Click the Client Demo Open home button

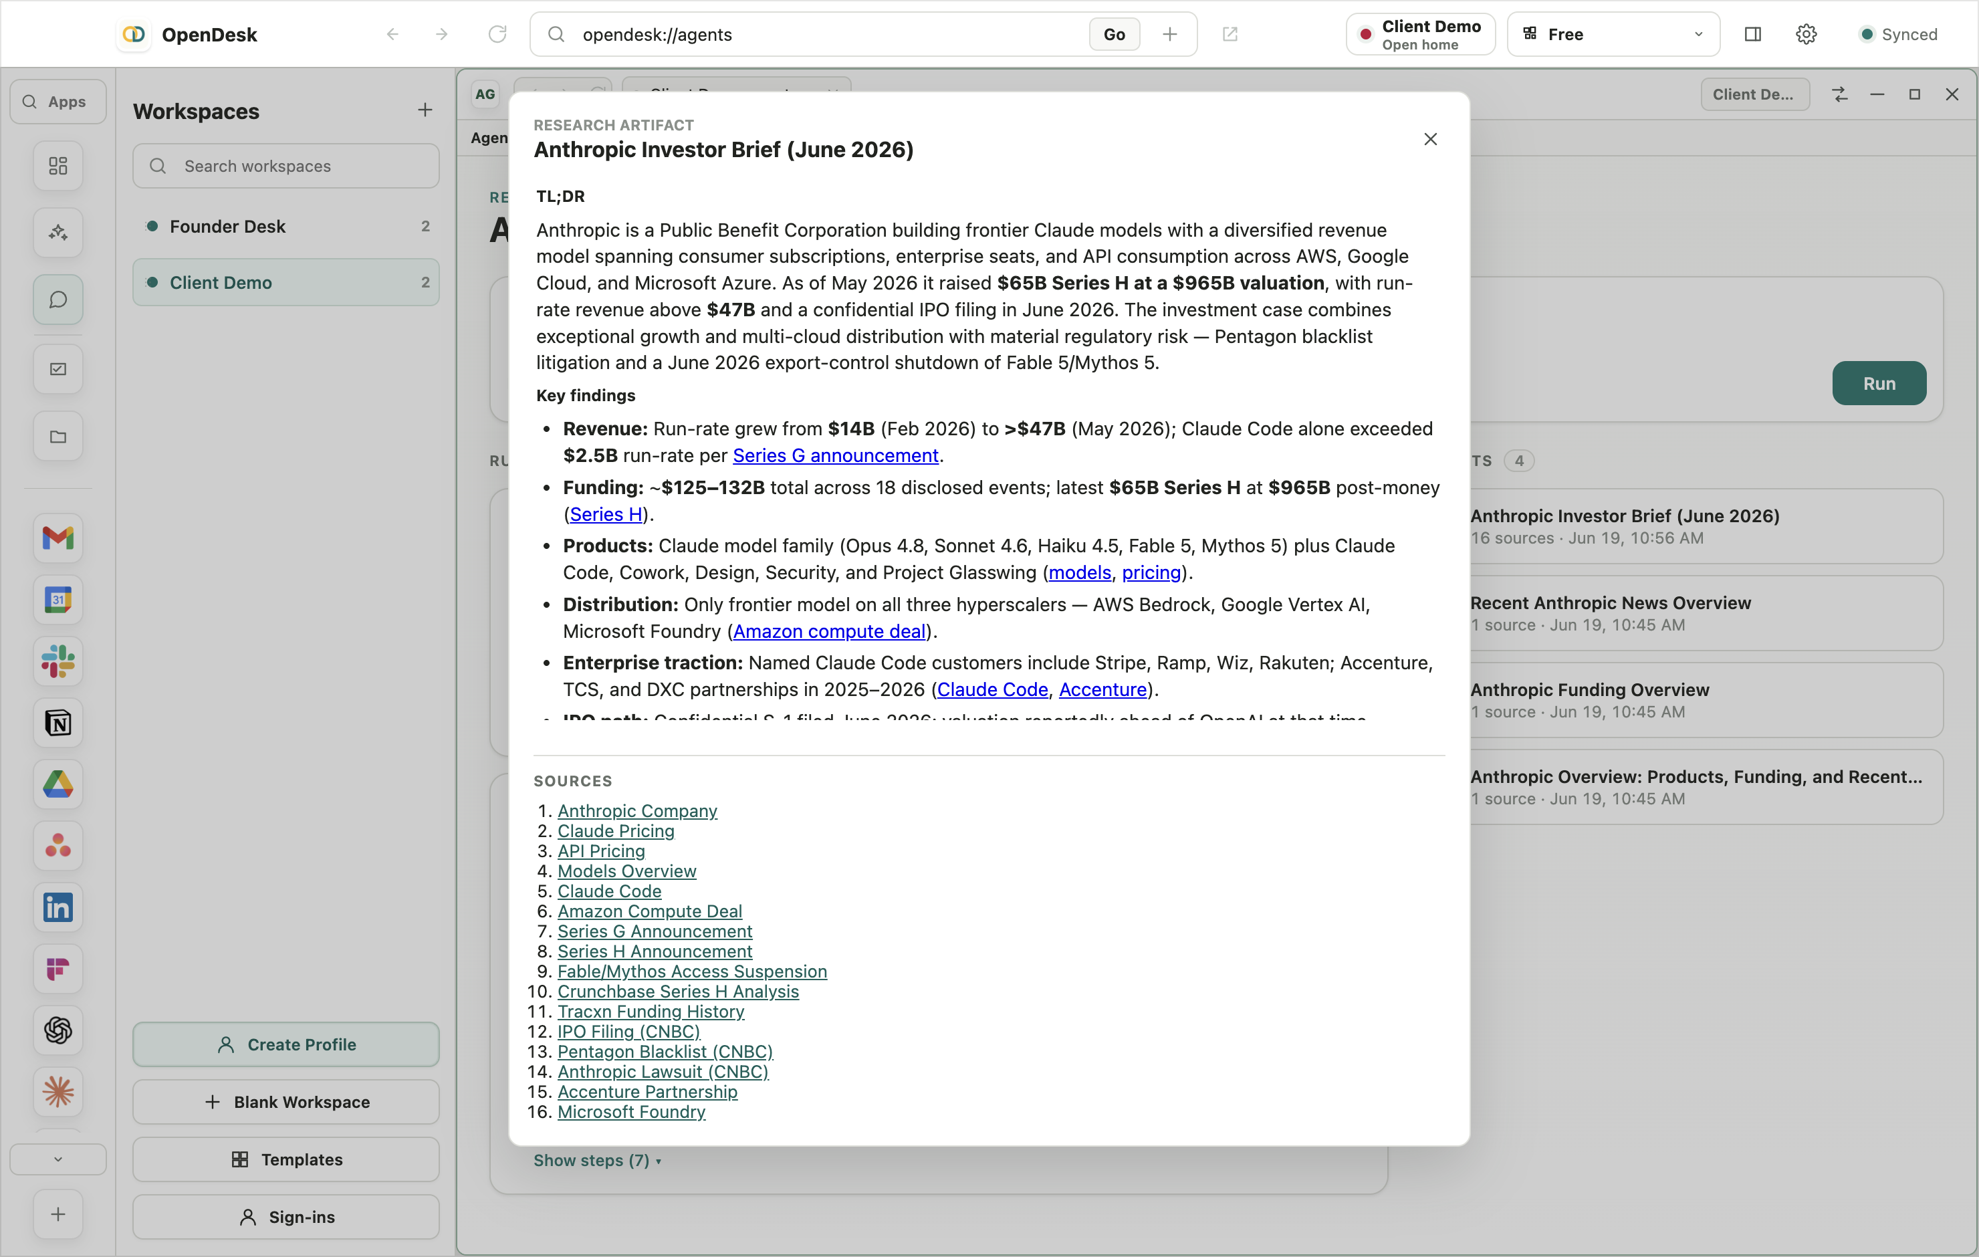1421,33
